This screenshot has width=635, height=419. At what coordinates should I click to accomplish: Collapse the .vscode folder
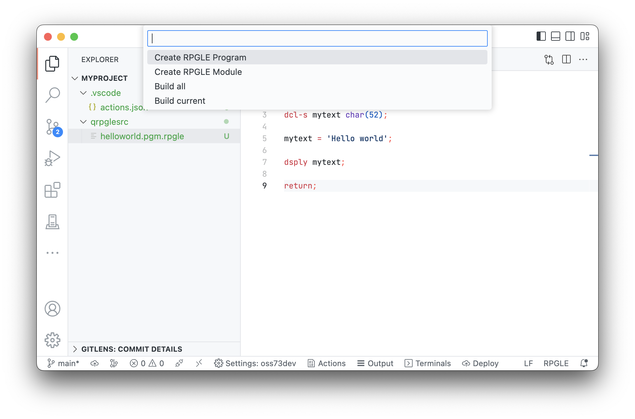point(83,93)
